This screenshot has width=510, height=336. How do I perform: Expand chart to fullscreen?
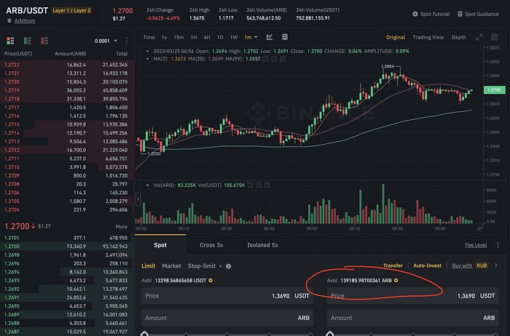click(x=479, y=37)
